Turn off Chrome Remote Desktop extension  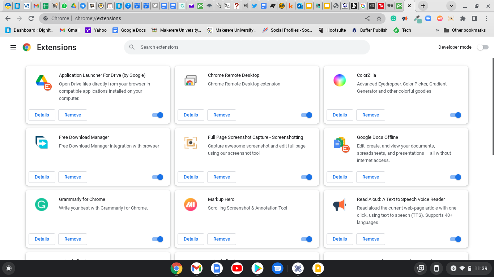click(x=307, y=115)
